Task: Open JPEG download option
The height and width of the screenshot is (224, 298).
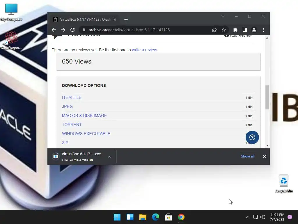Action: (67, 106)
